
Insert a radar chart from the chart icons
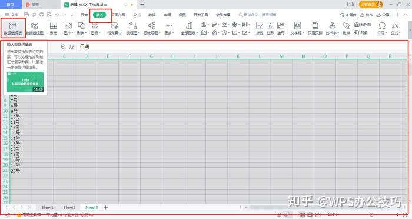point(235,25)
